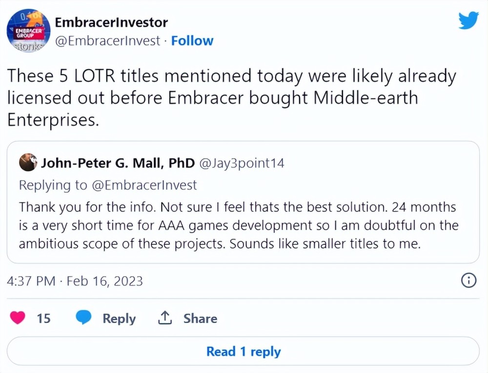Open the EmbracerInvestor profile avatar
Image resolution: width=488 pixels, height=373 pixels.
(28, 31)
